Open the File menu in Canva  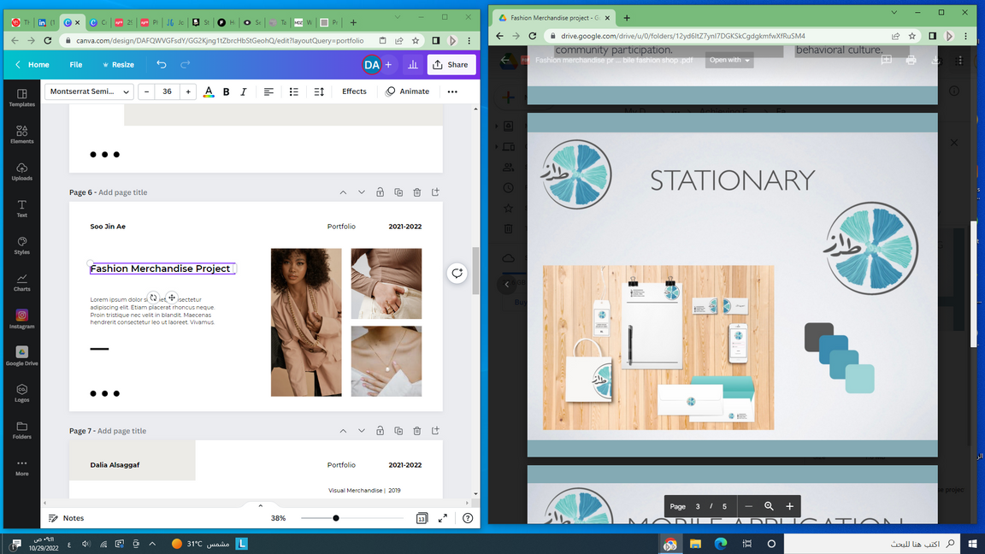click(76, 65)
